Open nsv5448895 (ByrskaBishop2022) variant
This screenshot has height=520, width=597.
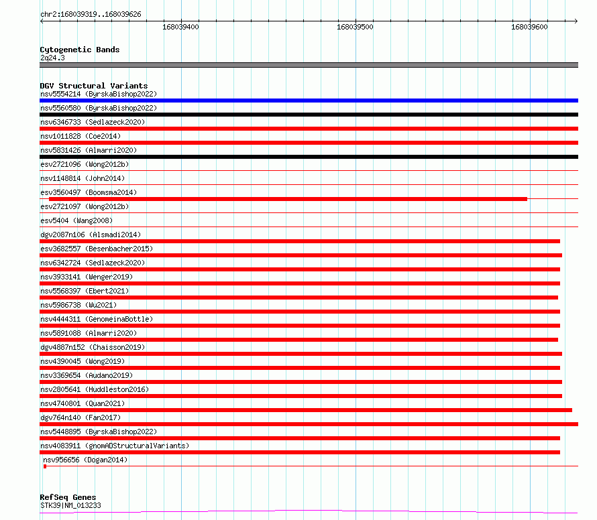[x=99, y=432]
